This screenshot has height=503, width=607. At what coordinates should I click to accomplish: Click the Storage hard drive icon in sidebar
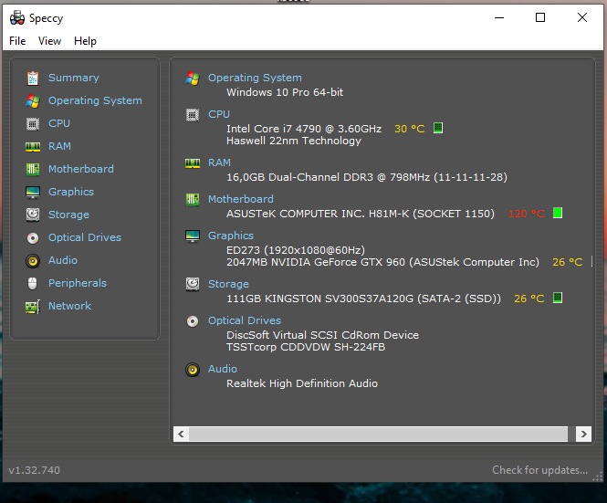[x=33, y=215]
